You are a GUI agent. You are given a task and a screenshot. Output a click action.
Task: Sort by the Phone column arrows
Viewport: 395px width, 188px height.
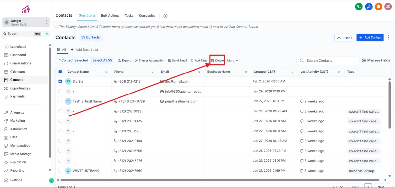[153, 72]
